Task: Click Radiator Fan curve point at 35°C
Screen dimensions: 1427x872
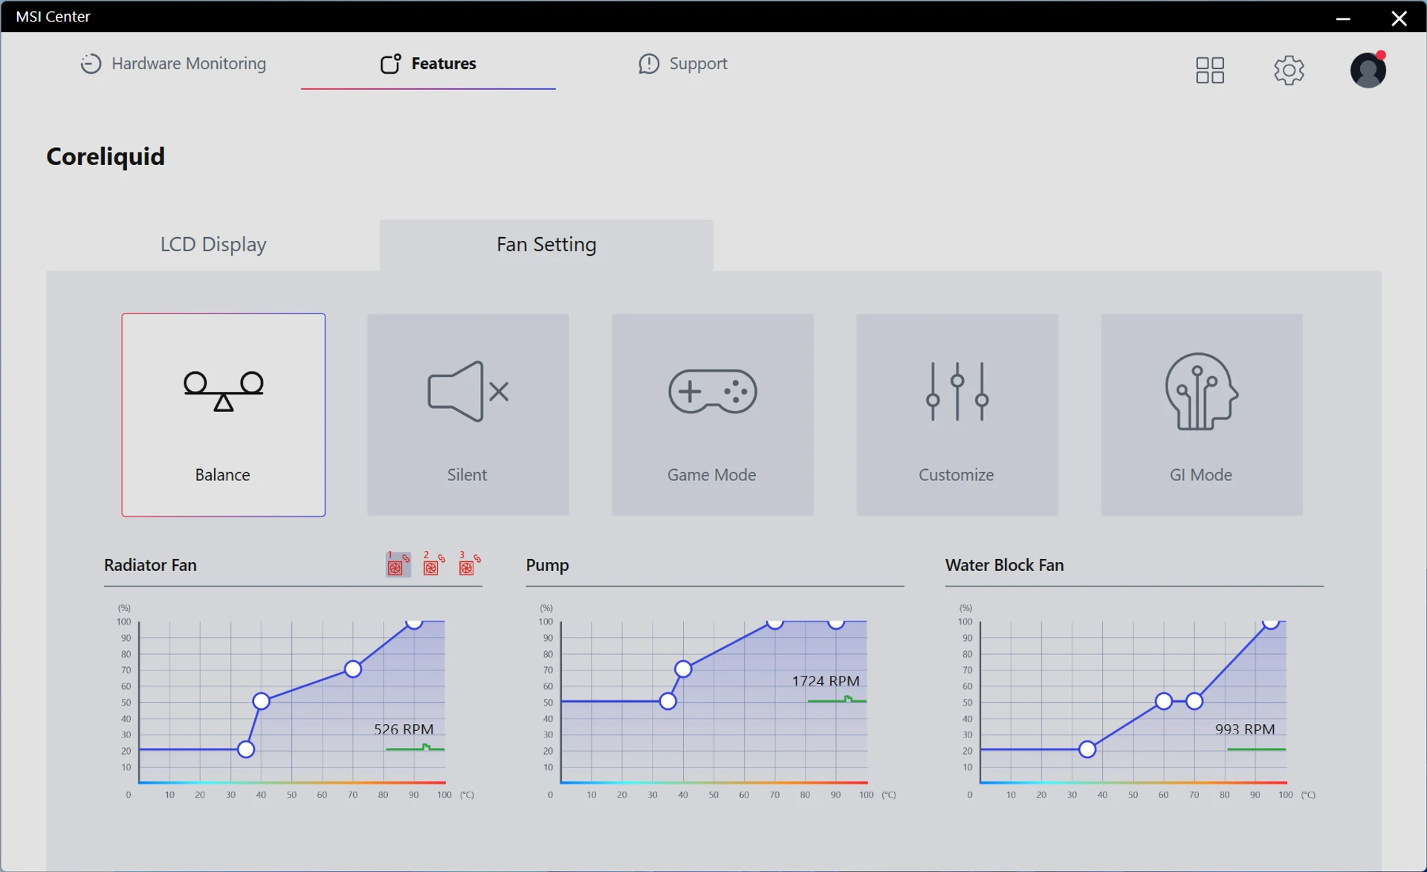Action: click(x=246, y=749)
